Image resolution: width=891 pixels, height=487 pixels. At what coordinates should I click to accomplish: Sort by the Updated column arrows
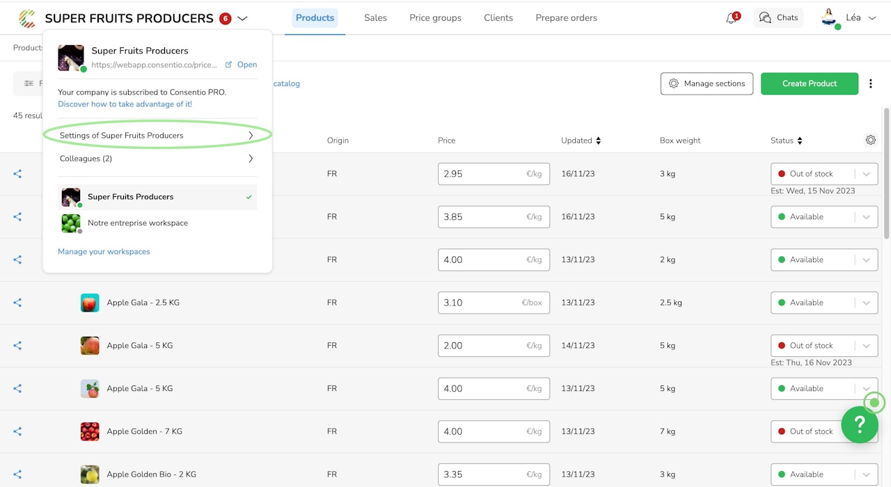pos(598,141)
